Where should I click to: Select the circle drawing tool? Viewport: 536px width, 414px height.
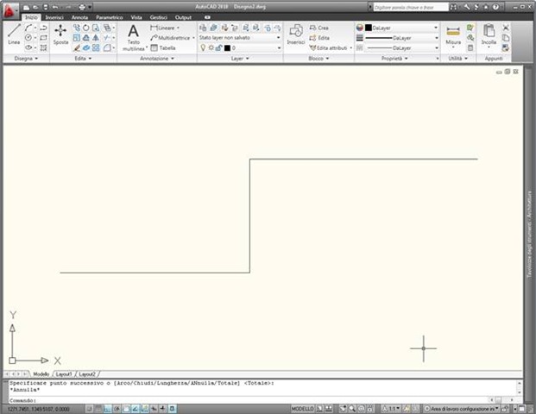tap(28, 38)
